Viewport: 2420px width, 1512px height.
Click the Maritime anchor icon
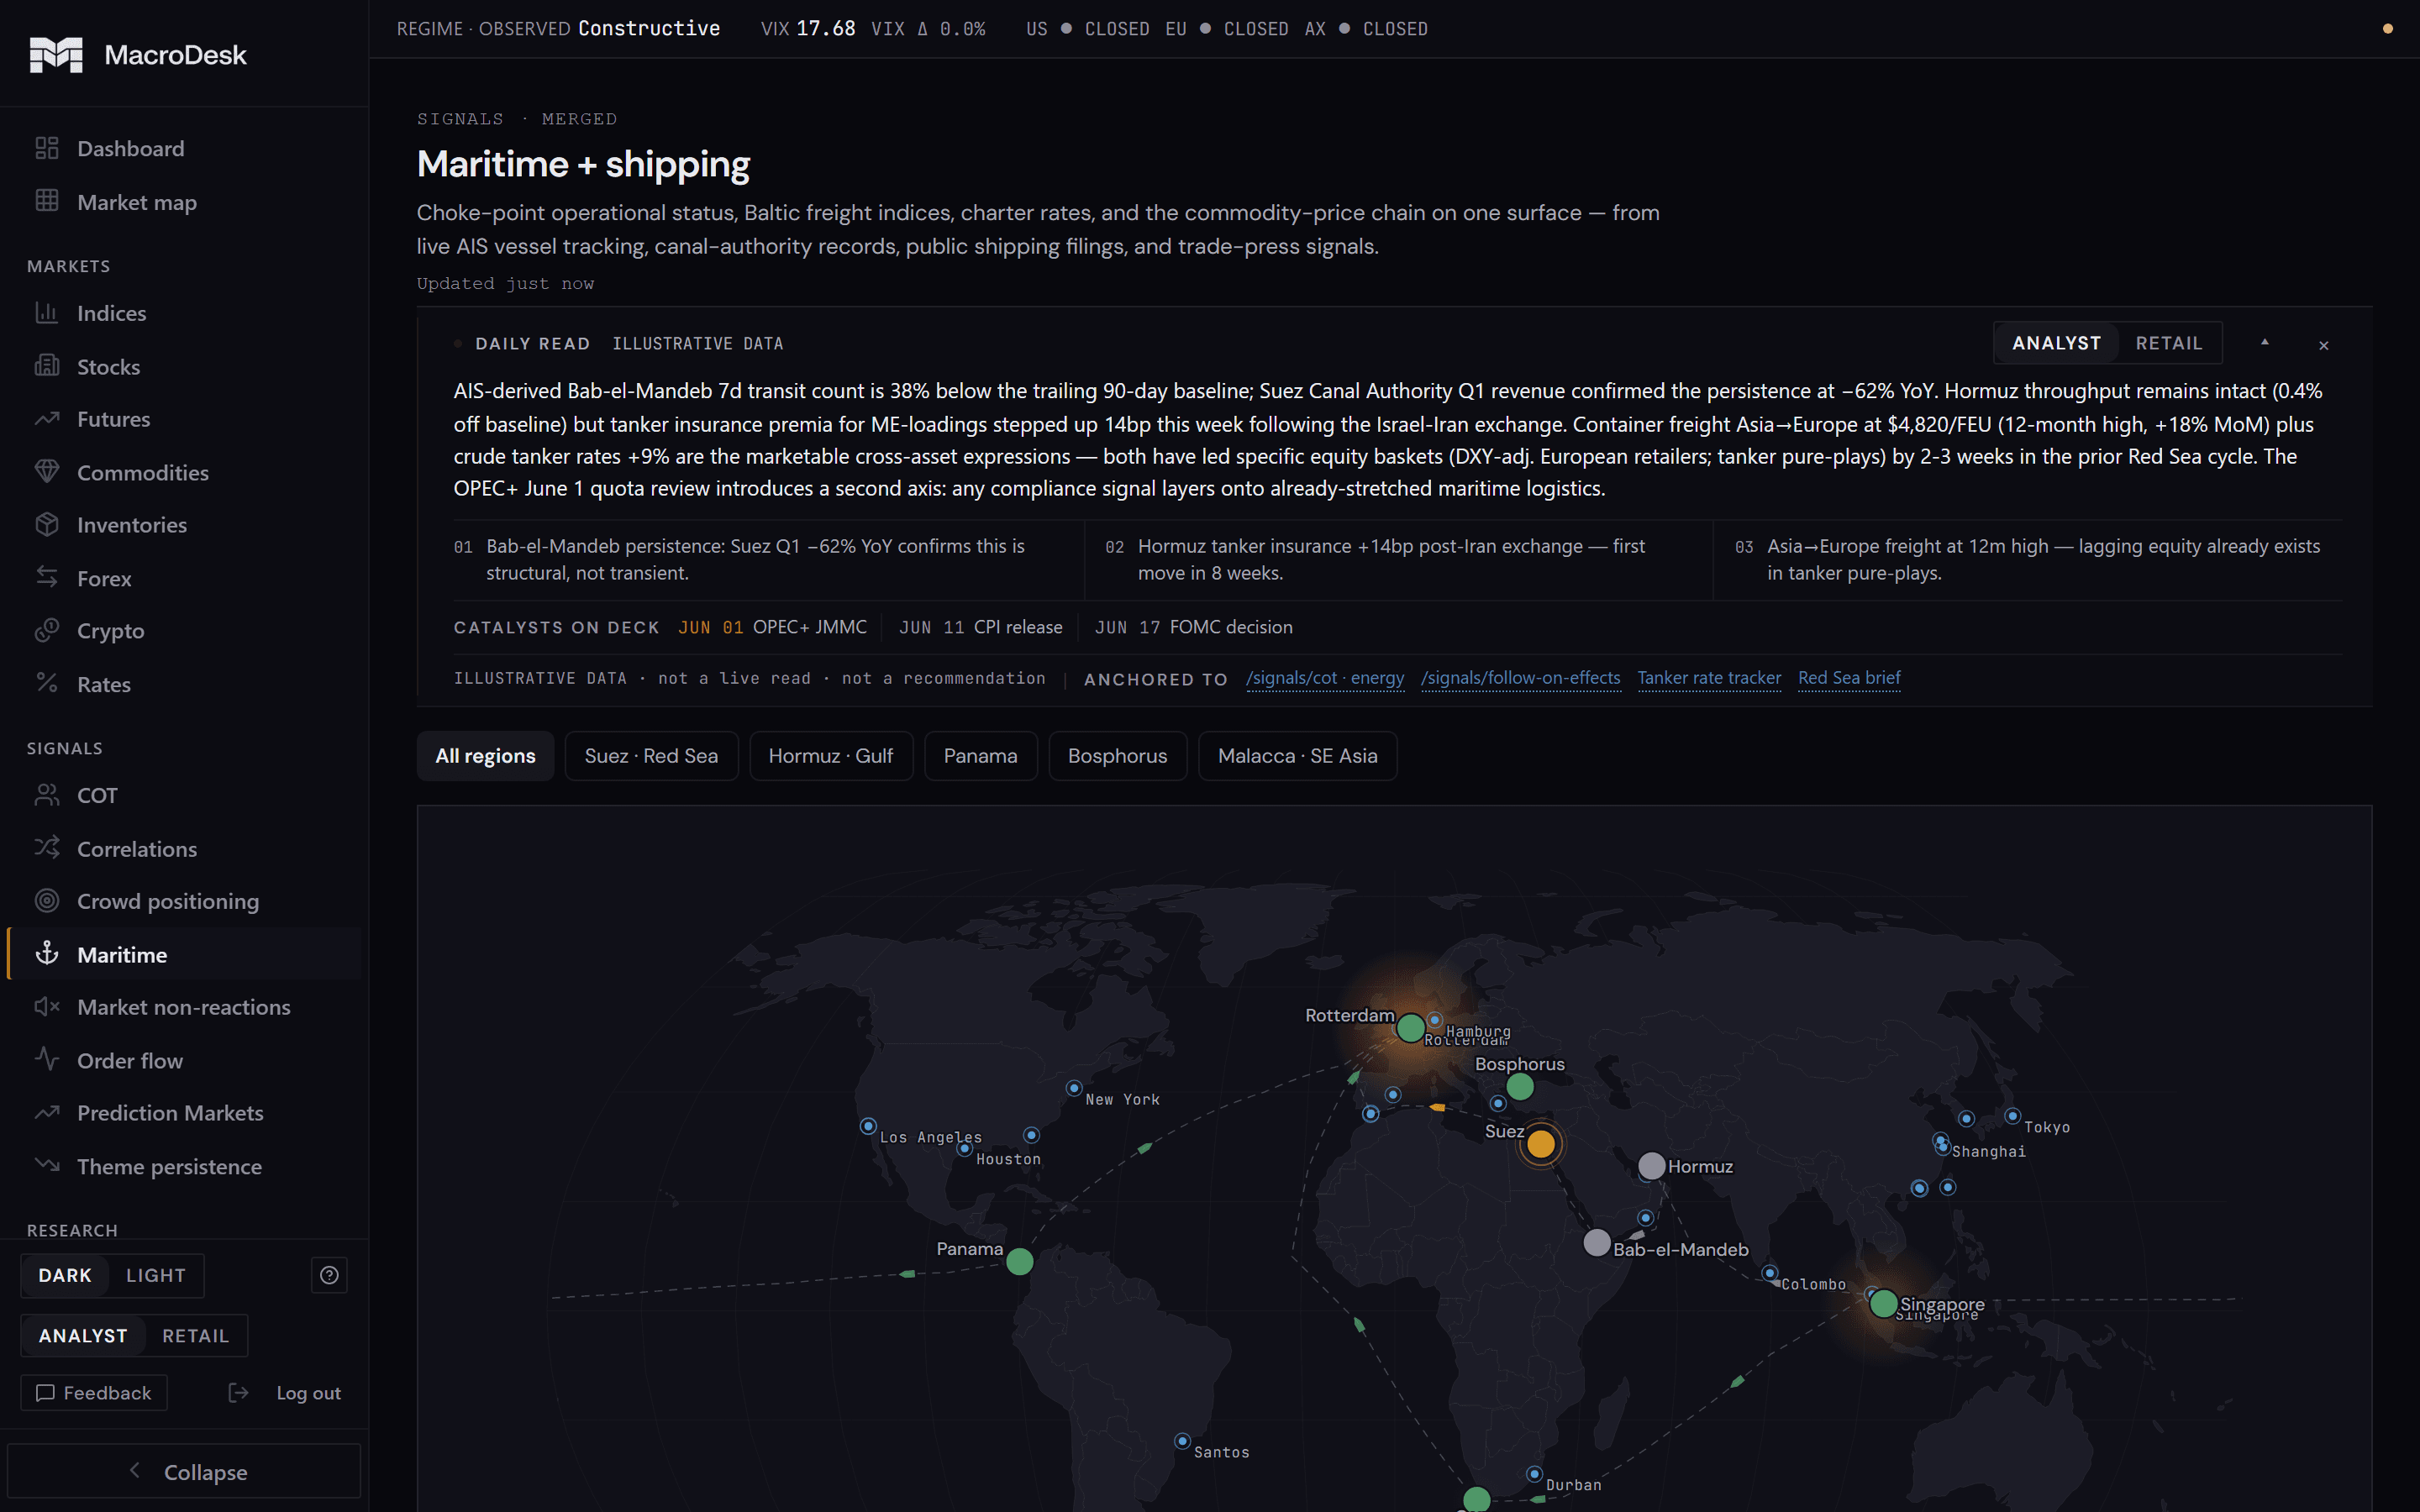(47, 954)
